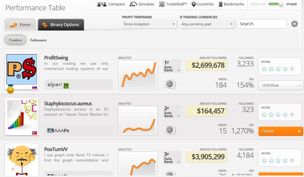Click Staphylococcus aureus followers count 323
The height and width of the screenshot is (177, 304).
coord(248,110)
